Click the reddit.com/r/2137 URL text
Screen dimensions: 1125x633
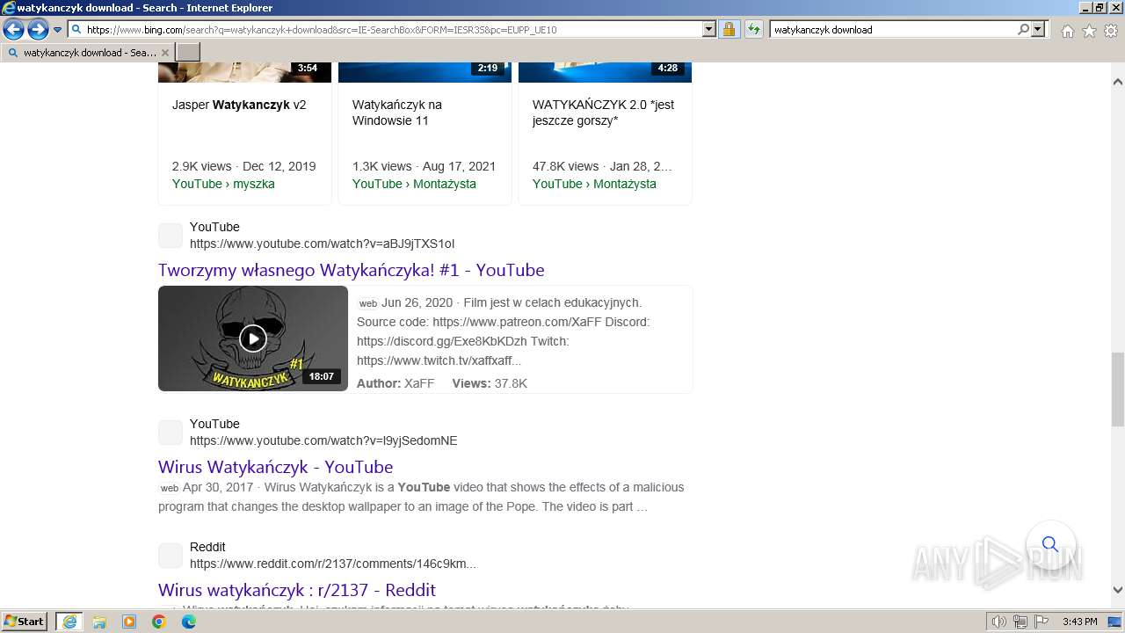[333, 564]
